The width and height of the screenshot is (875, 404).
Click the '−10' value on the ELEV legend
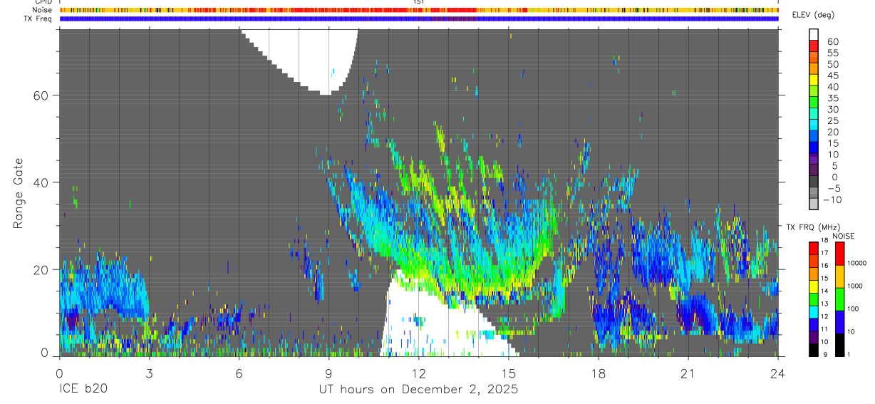(x=832, y=200)
